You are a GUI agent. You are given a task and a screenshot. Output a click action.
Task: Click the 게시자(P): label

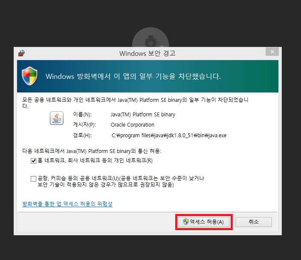tap(84, 125)
